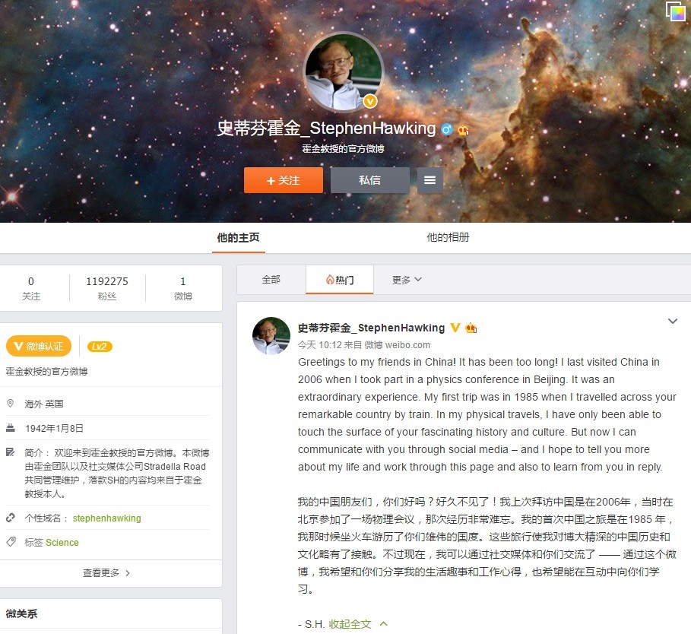Click the hamburger menu button beside 私信
This screenshot has width=691, height=634.
click(429, 179)
